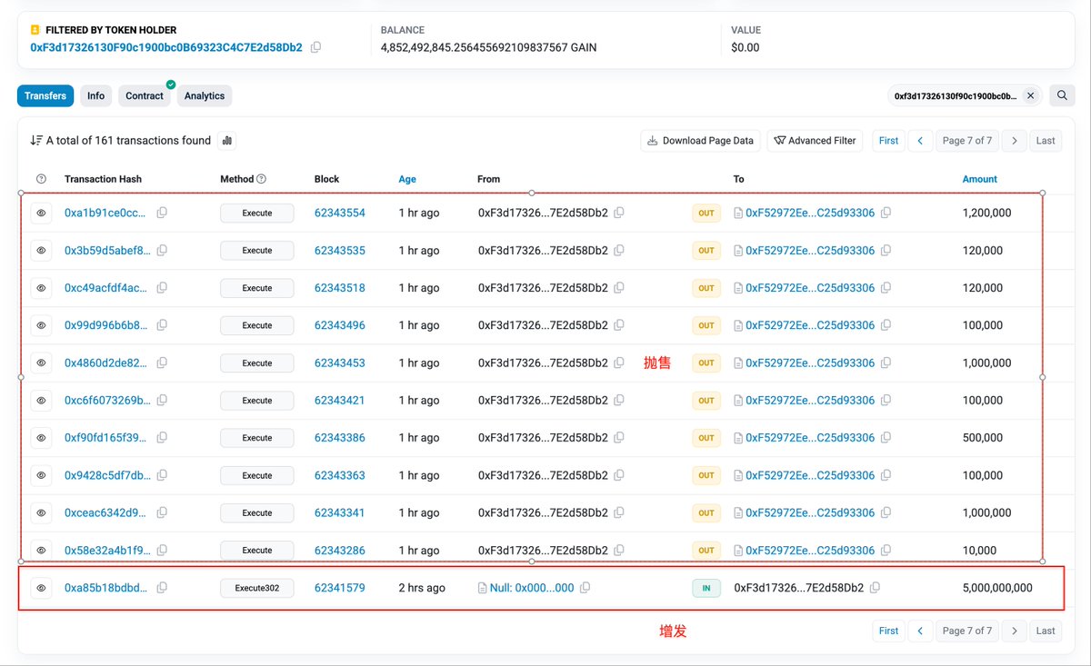Open the Advanced Filter options
The width and height of the screenshot is (1091, 666).
coord(815,141)
